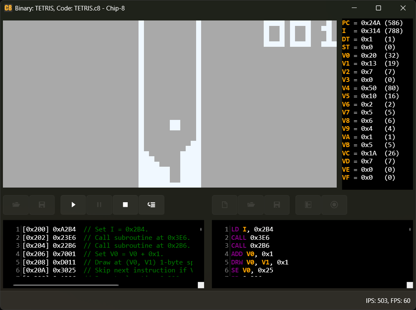Pause emulation with the pause button
The height and width of the screenshot is (310, 416).
pyautogui.click(x=99, y=205)
